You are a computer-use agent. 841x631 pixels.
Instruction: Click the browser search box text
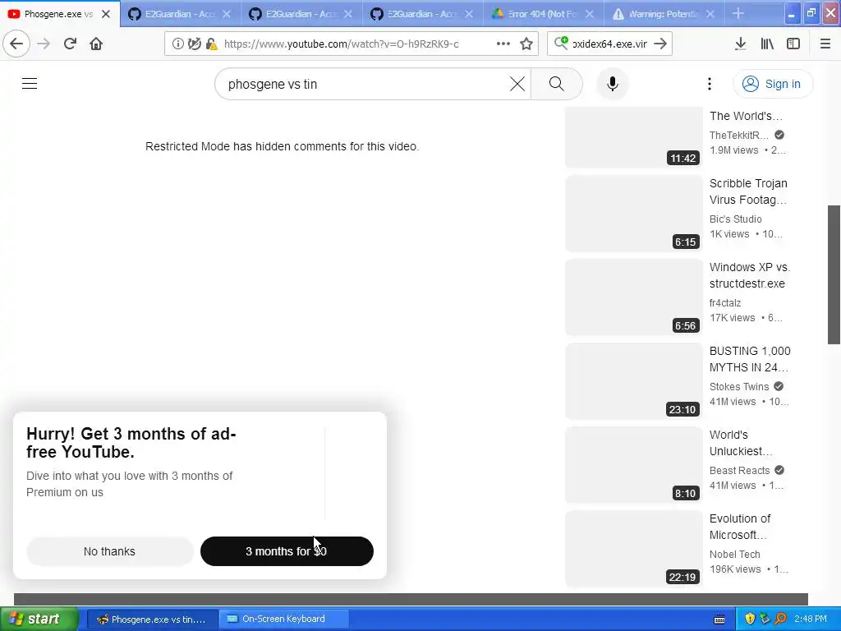coord(610,44)
